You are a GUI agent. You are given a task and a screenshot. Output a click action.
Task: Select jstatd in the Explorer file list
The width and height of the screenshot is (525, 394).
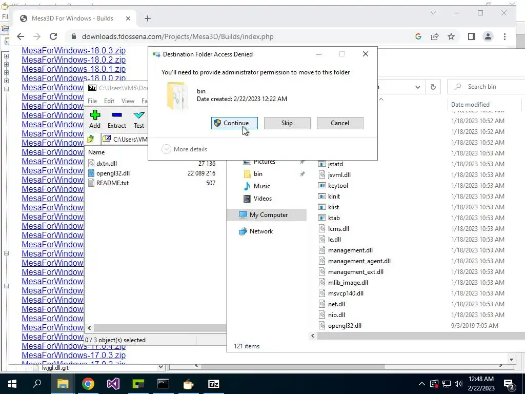coord(335,164)
